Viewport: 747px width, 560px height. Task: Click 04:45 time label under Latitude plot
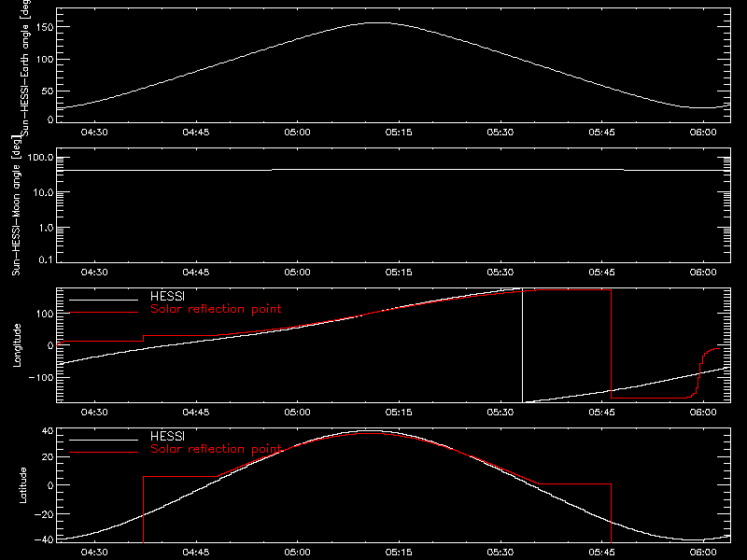click(196, 553)
